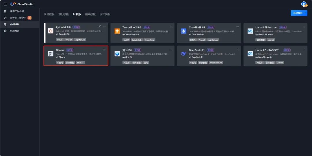Open more options on DeepSeek-R1 card
This screenshot has height=156, width=312.
coord(237,49)
